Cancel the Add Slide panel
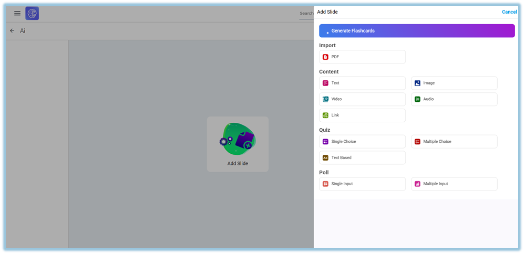524x254 pixels. 509,12
